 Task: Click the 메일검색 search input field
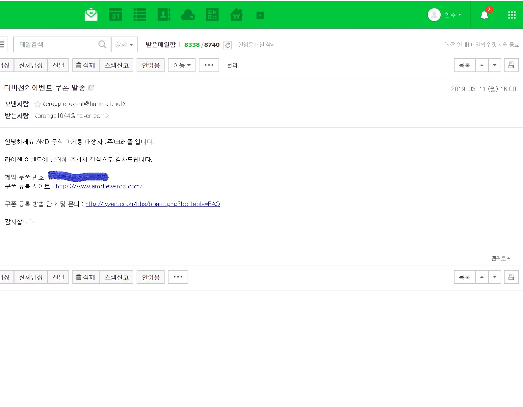(56, 44)
